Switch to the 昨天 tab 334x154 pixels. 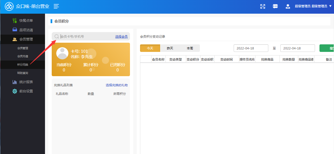170,48
